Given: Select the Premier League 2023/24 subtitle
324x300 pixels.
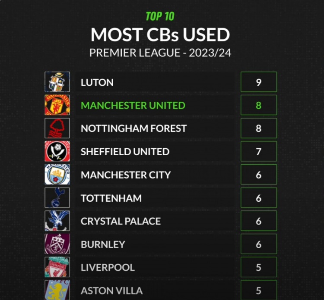Looking at the screenshot, I should click(x=160, y=53).
